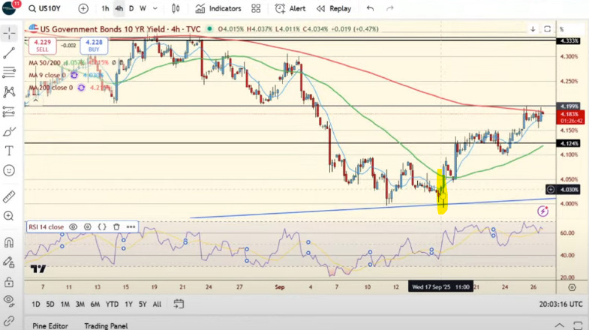
Task: Activate the zoom in tool
Action: pos(9,216)
